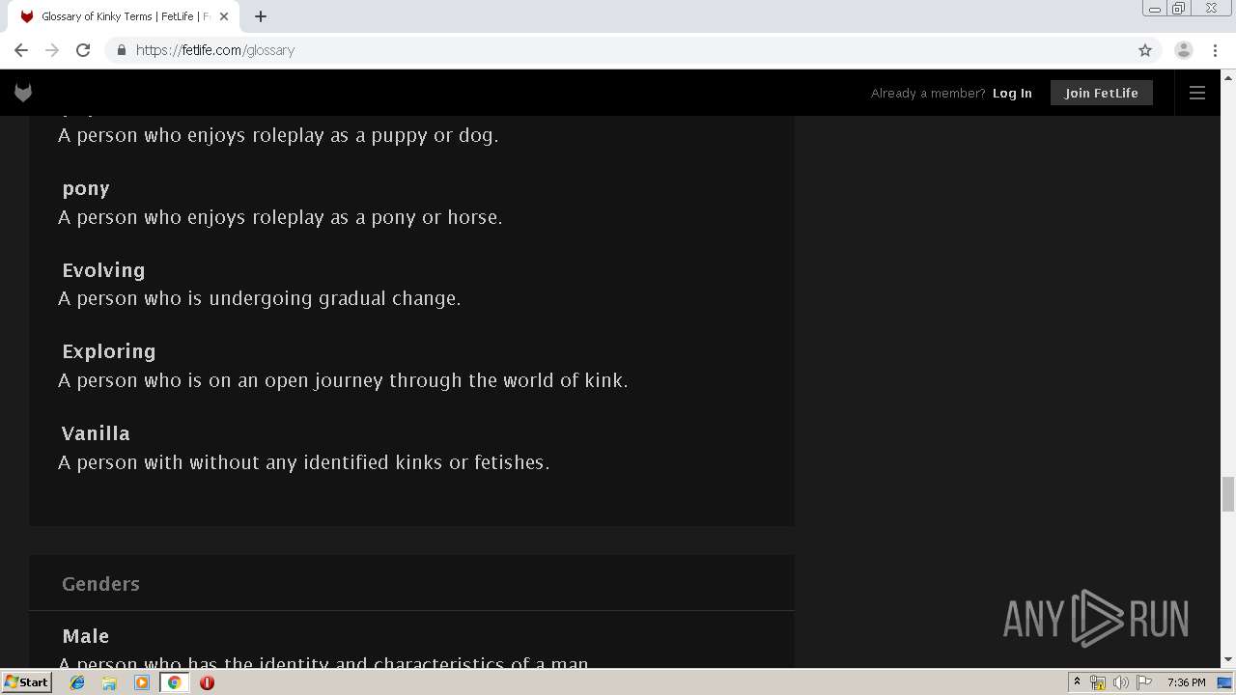The width and height of the screenshot is (1236, 695).
Task: Go back with the browser back arrow
Action: tap(21, 50)
